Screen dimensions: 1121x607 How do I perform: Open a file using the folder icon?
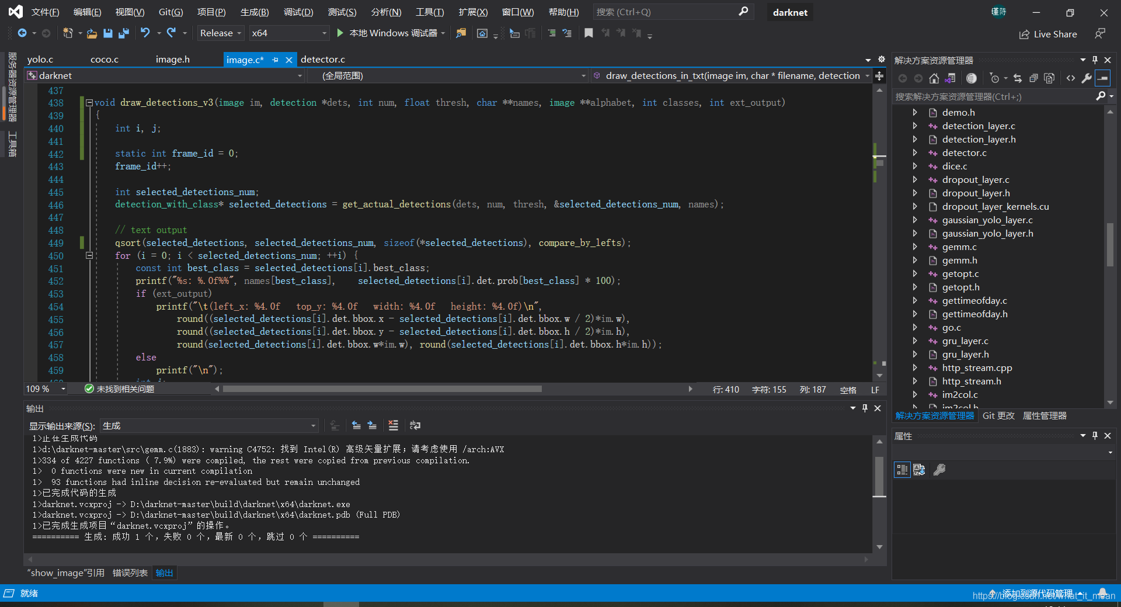(x=92, y=33)
